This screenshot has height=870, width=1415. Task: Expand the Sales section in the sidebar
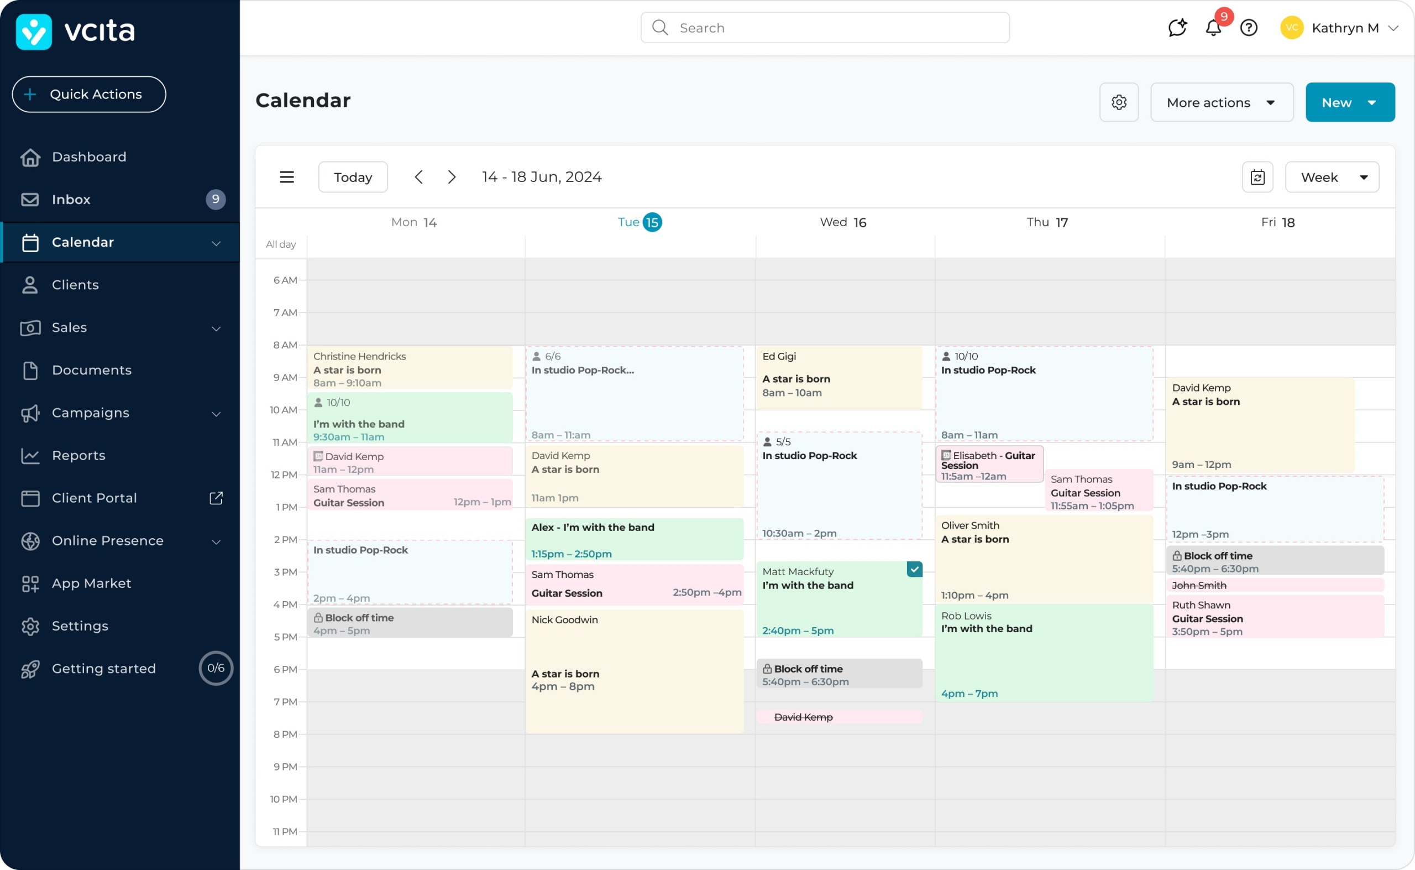pos(216,328)
